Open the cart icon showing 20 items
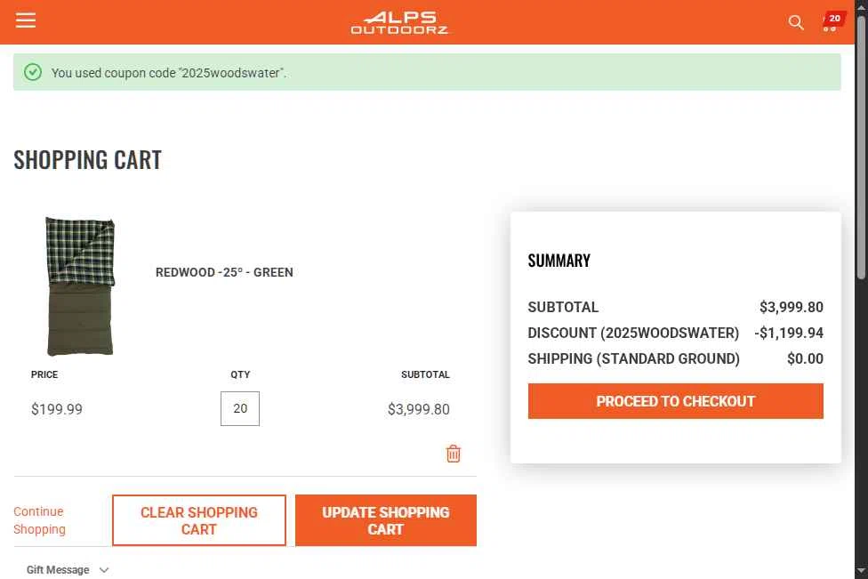The width and height of the screenshot is (868, 579). pos(832,22)
